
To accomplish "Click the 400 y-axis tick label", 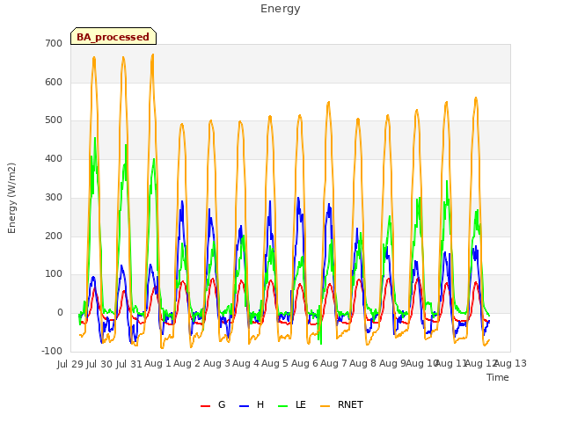I will 54,158.
